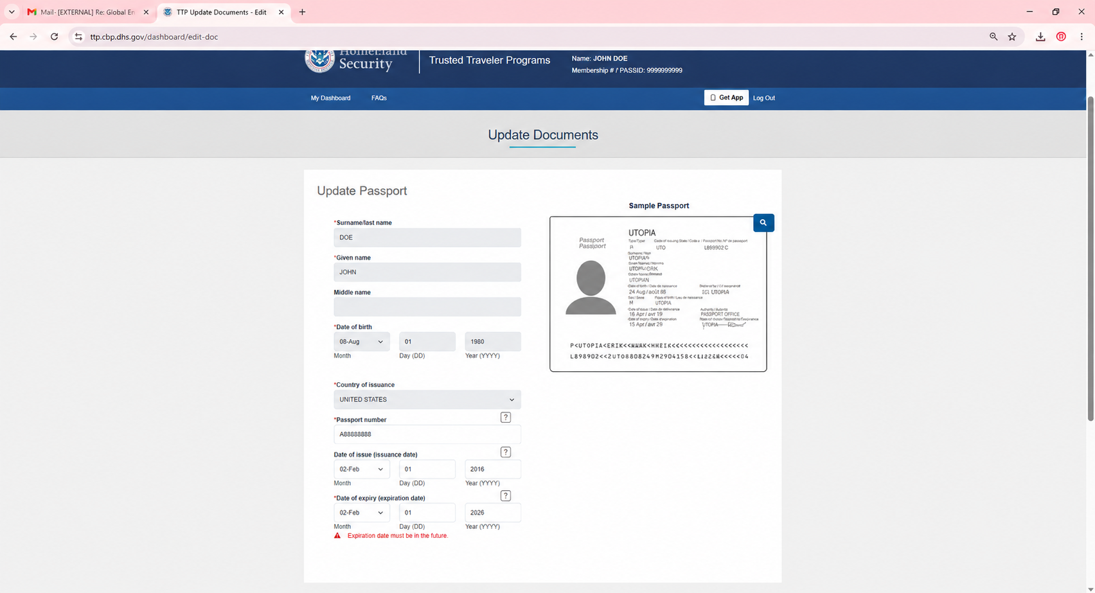Click the Homeland Security seal logo
Image resolution: width=1095 pixels, height=593 pixels.
pos(319,60)
